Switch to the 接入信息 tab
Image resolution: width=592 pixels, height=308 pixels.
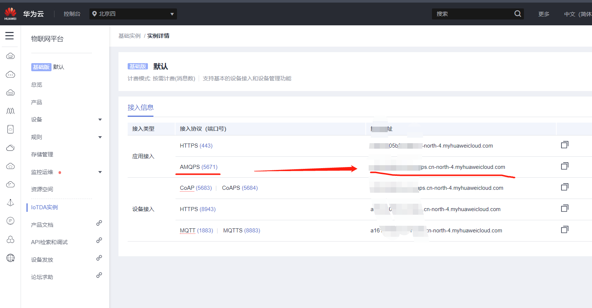click(x=141, y=108)
